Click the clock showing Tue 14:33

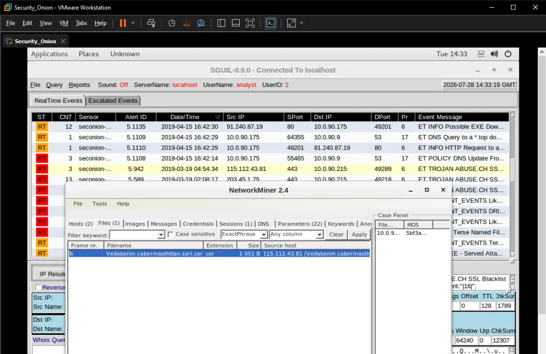(x=452, y=54)
